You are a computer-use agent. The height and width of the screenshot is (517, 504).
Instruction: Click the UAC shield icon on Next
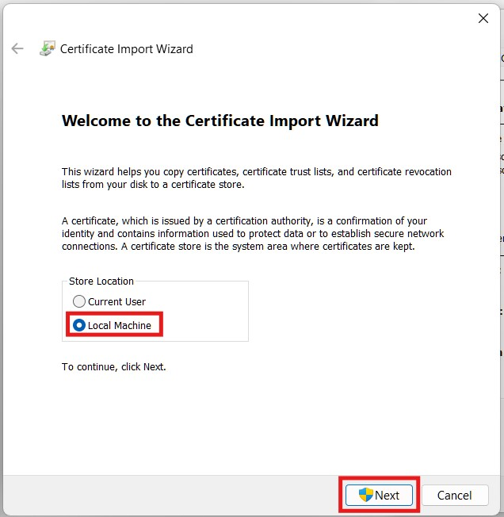pyautogui.click(x=365, y=495)
